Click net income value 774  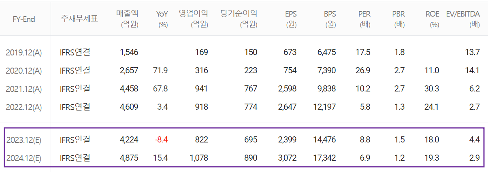tap(251, 107)
